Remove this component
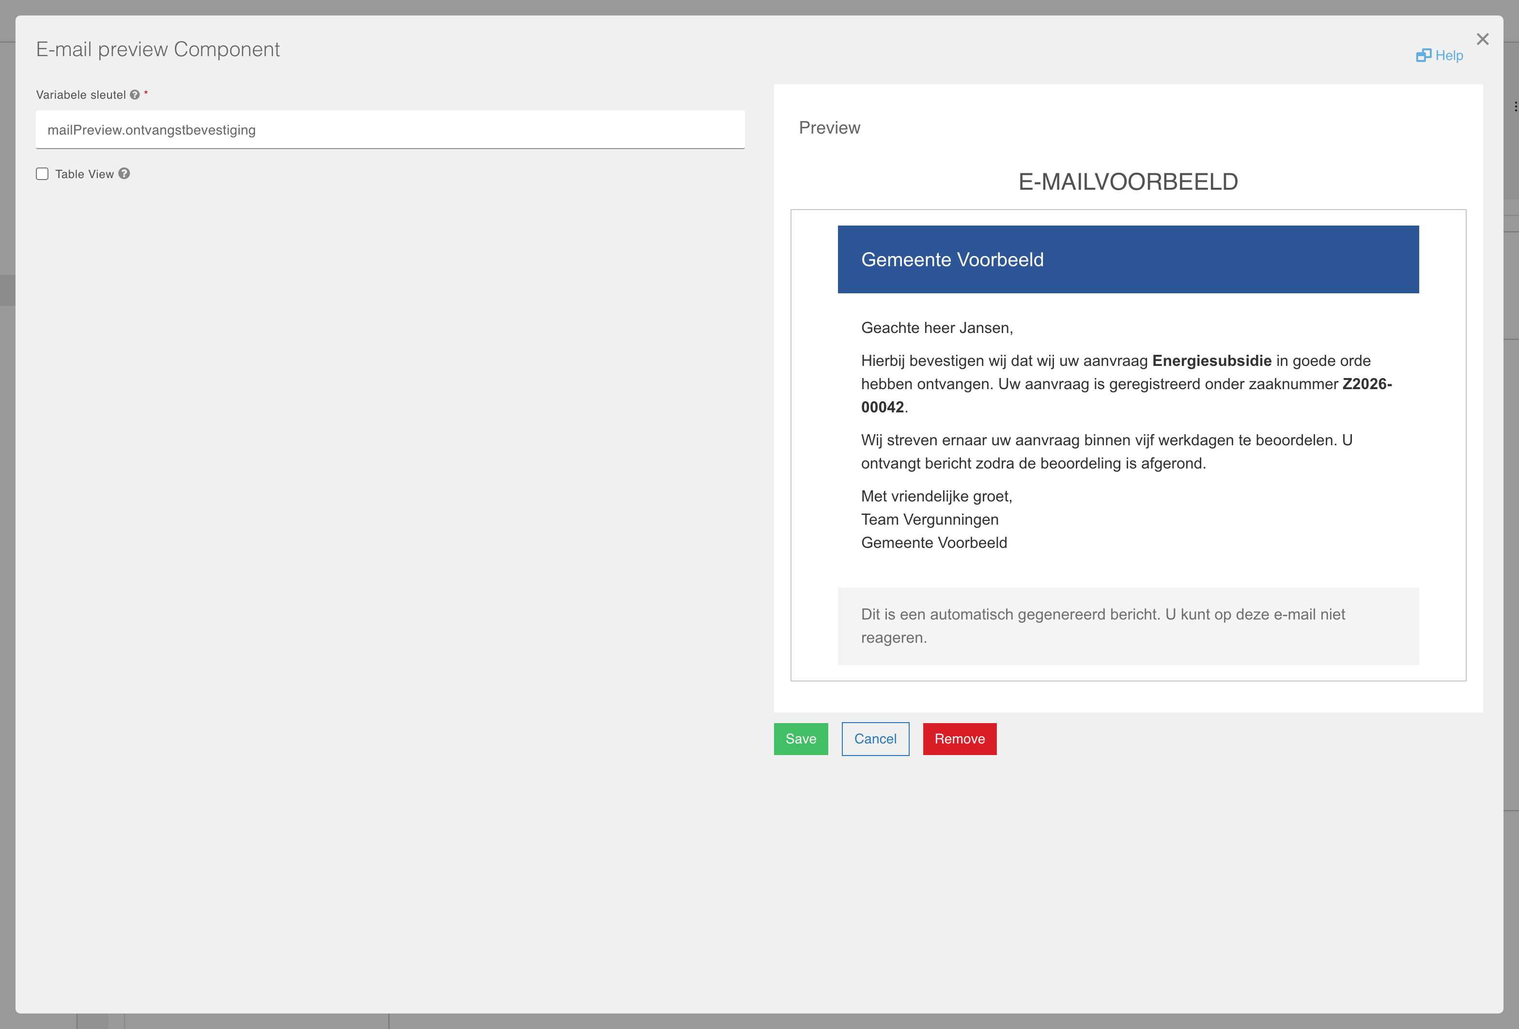Screen dimensions: 1519x1029 (x=960, y=739)
